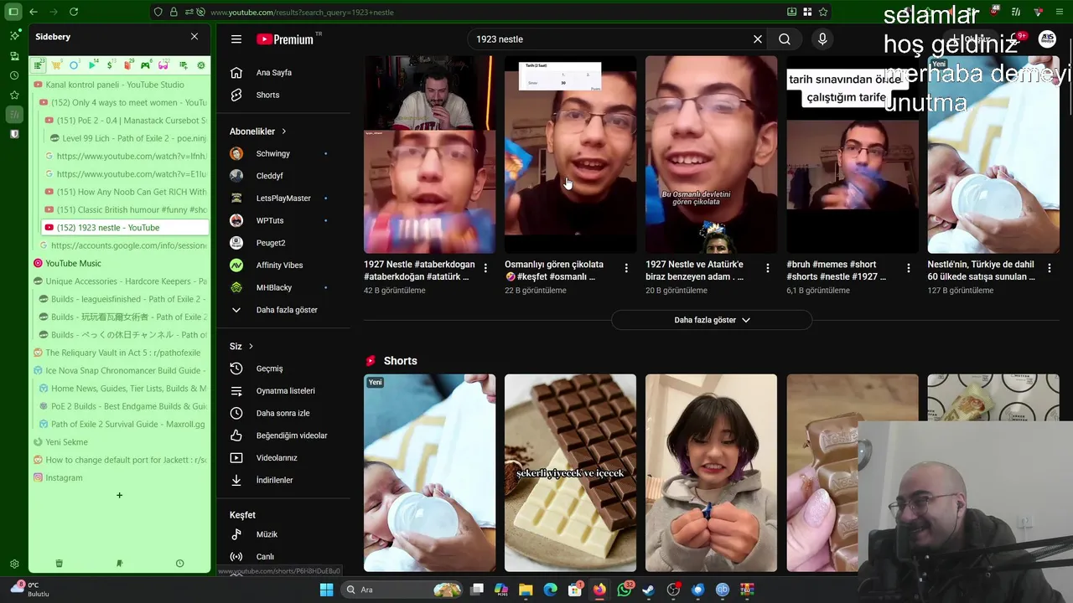Viewport: 1073px width, 603px height.
Task: Switch to YouTube Music tab in Sidebery
Action: click(x=121, y=263)
